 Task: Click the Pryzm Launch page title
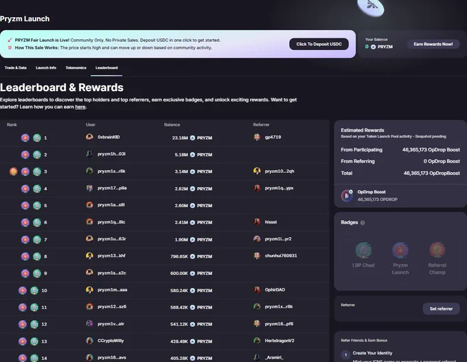25,19
